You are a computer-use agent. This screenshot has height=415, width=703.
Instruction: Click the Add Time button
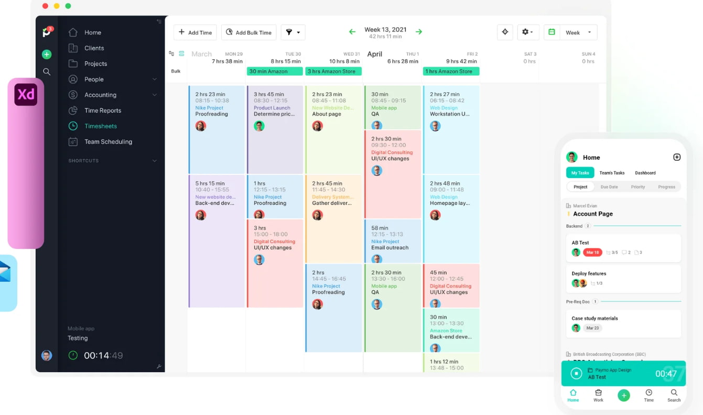[195, 32]
